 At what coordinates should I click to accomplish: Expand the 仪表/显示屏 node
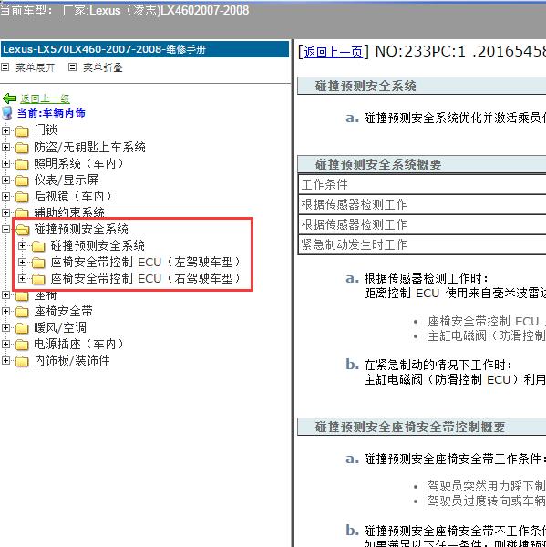coord(5,180)
